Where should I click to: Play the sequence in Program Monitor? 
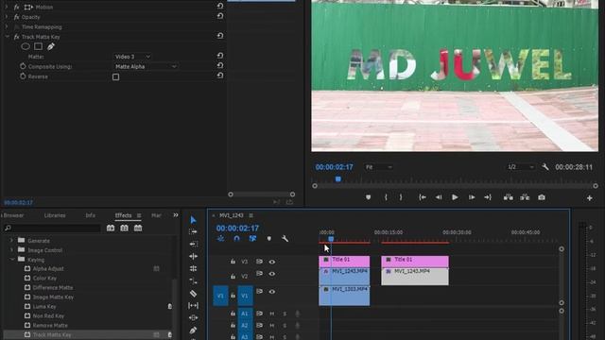(x=455, y=197)
